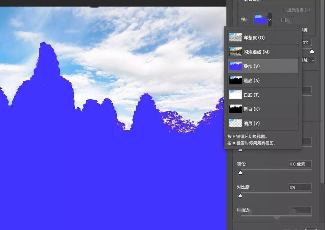Open the view mode dropdown arrow
The width and height of the screenshot is (325, 230).
click(x=270, y=20)
